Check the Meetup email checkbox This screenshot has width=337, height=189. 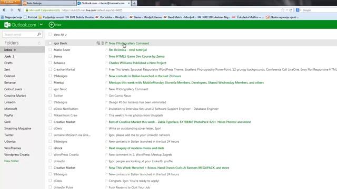(x=50, y=82)
